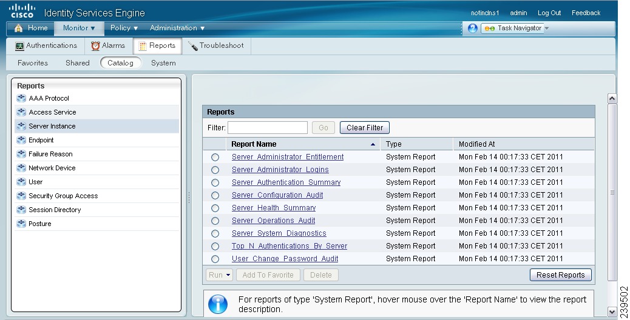Select Server_Configuration_Audit radio button
Viewport: 630px width, 320px height.
click(215, 195)
